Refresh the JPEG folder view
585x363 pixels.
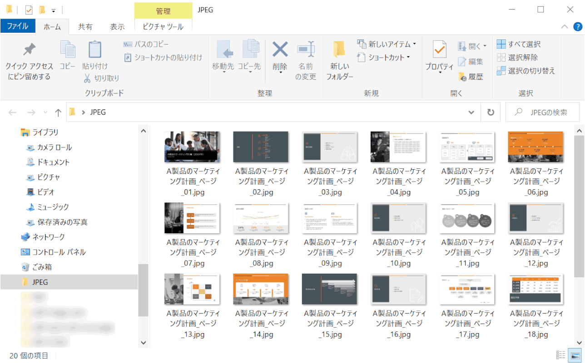click(491, 112)
